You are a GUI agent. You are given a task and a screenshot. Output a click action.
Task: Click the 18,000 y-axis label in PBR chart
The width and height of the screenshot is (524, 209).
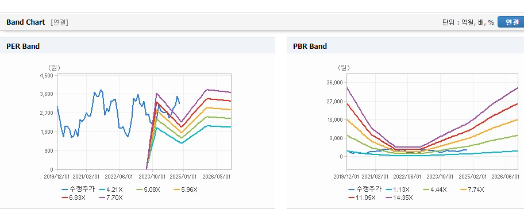tap(335, 120)
